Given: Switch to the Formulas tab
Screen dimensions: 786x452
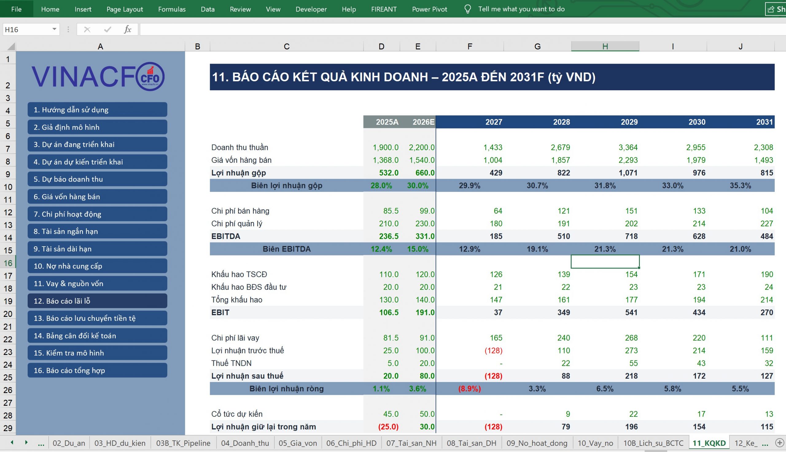Looking at the screenshot, I should point(172,9).
